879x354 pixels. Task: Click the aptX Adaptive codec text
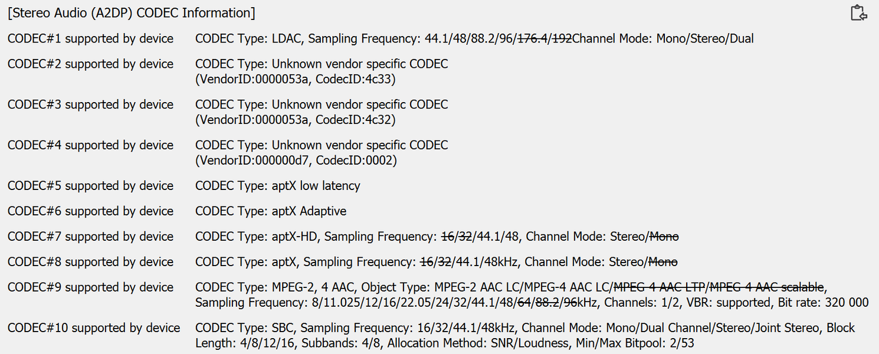click(271, 212)
